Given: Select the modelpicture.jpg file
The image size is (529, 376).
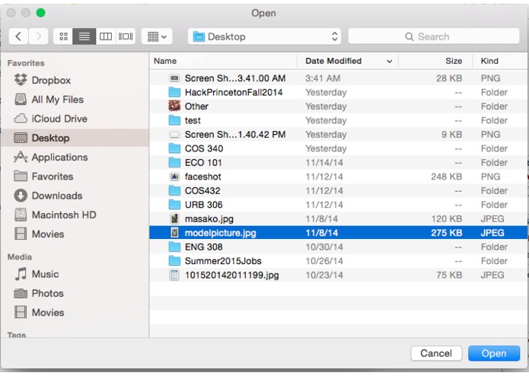Looking at the screenshot, I should pyautogui.click(x=339, y=233).
